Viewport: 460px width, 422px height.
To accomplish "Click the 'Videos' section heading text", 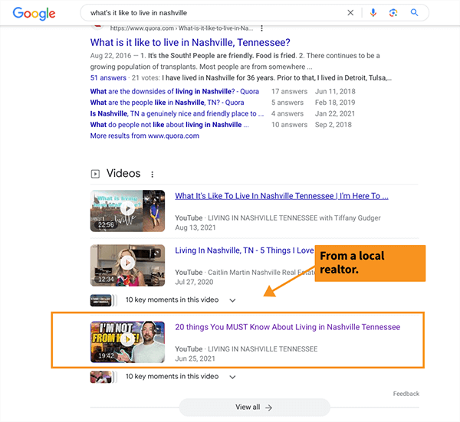I will [123, 174].
